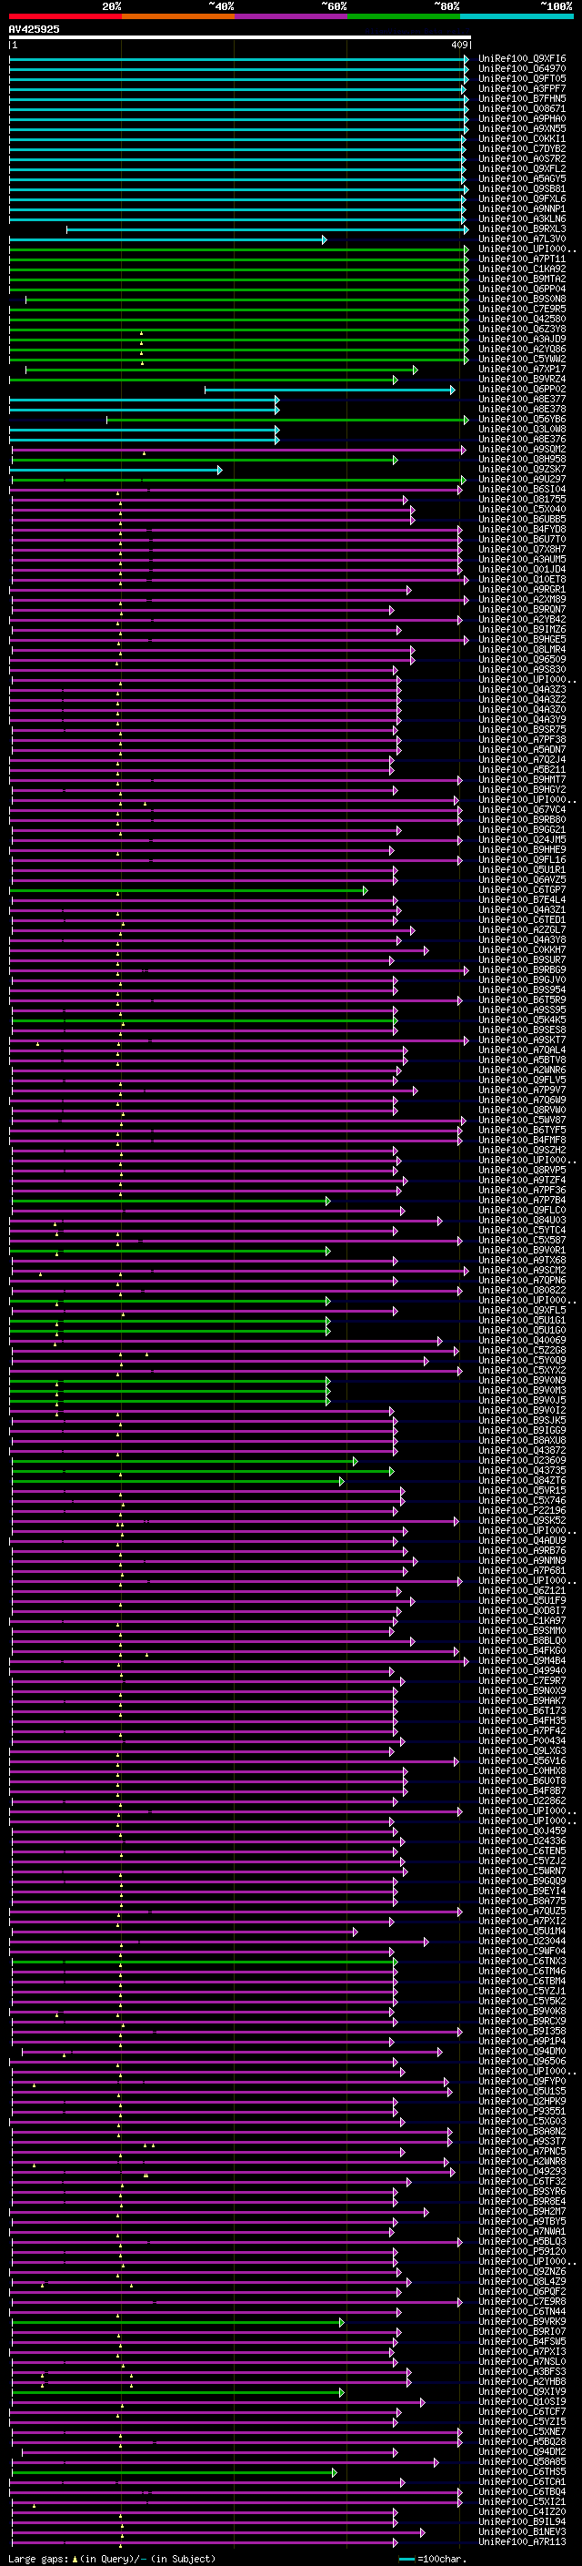Click the UniRef100_C7DYB2 label
The image size is (582, 2566).
click(521, 148)
